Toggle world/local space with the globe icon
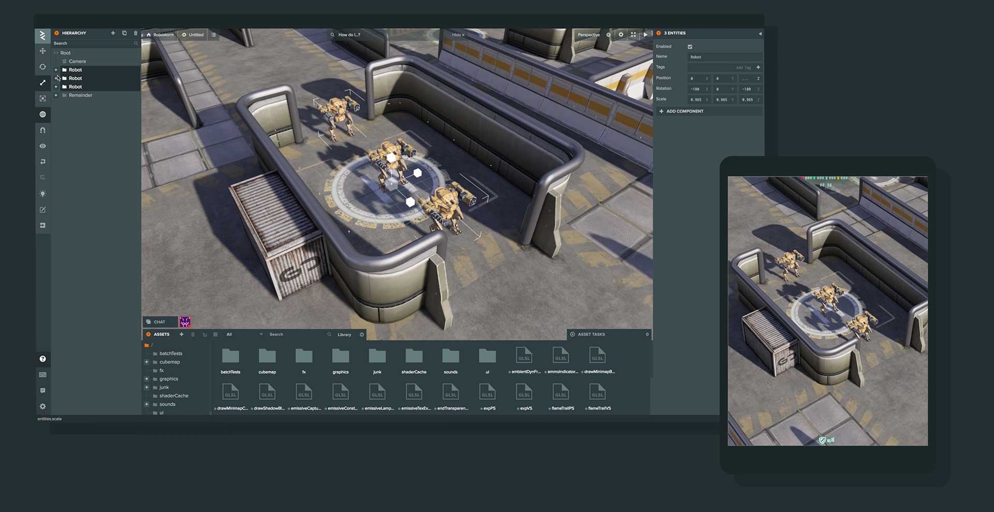Image resolution: width=994 pixels, height=512 pixels. tap(43, 114)
